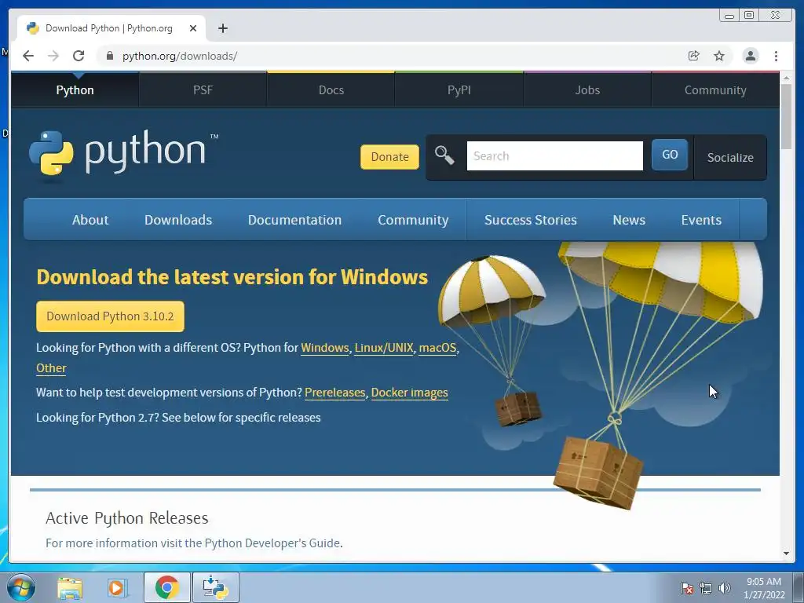Submit search with the GO button
The height and width of the screenshot is (603, 804).
pos(670,155)
